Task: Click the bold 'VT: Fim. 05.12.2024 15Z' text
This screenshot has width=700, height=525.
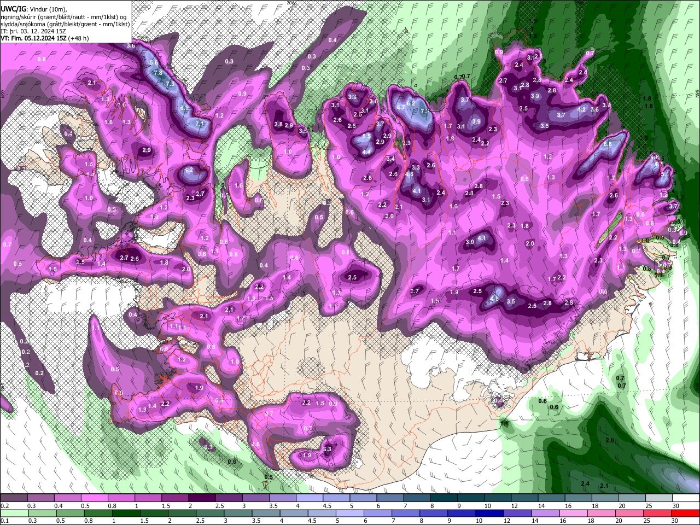Action: pyautogui.click(x=33, y=38)
